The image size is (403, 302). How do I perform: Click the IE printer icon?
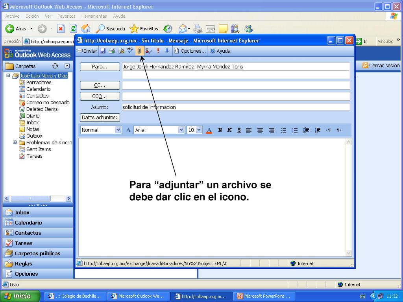[198, 28]
